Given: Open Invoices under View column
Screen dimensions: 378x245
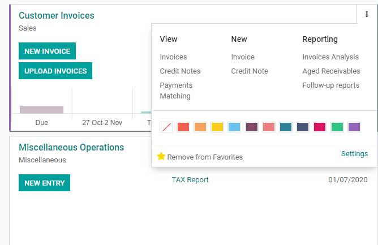Looking at the screenshot, I should (173, 57).
